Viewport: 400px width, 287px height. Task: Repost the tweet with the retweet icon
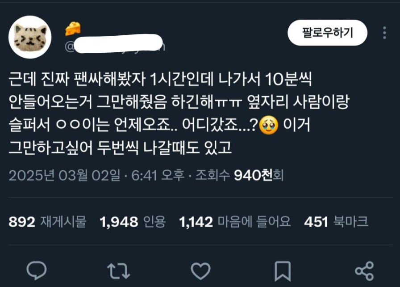click(x=119, y=271)
